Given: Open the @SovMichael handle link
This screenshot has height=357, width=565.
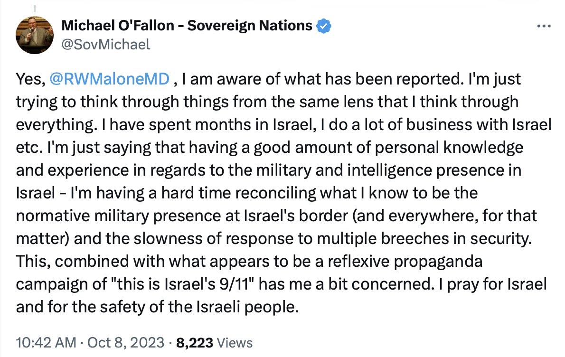Looking at the screenshot, I should click(x=106, y=45).
